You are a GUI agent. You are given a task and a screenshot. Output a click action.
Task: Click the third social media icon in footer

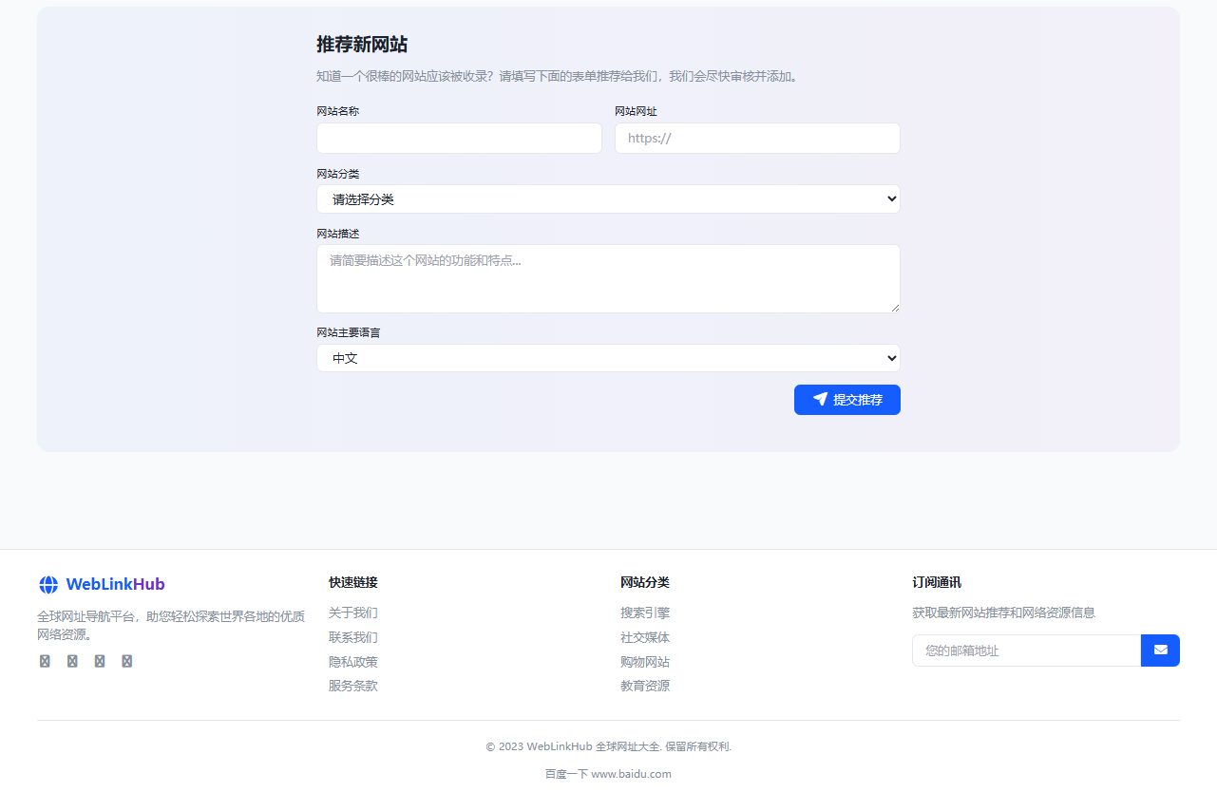[x=100, y=660]
